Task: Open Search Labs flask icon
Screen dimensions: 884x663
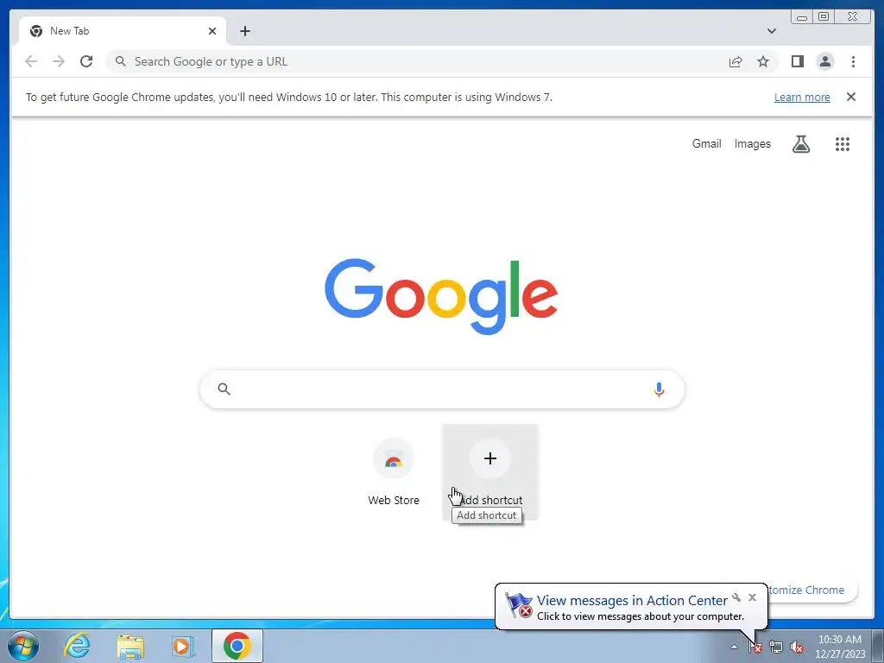Action: (x=800, y=144)
